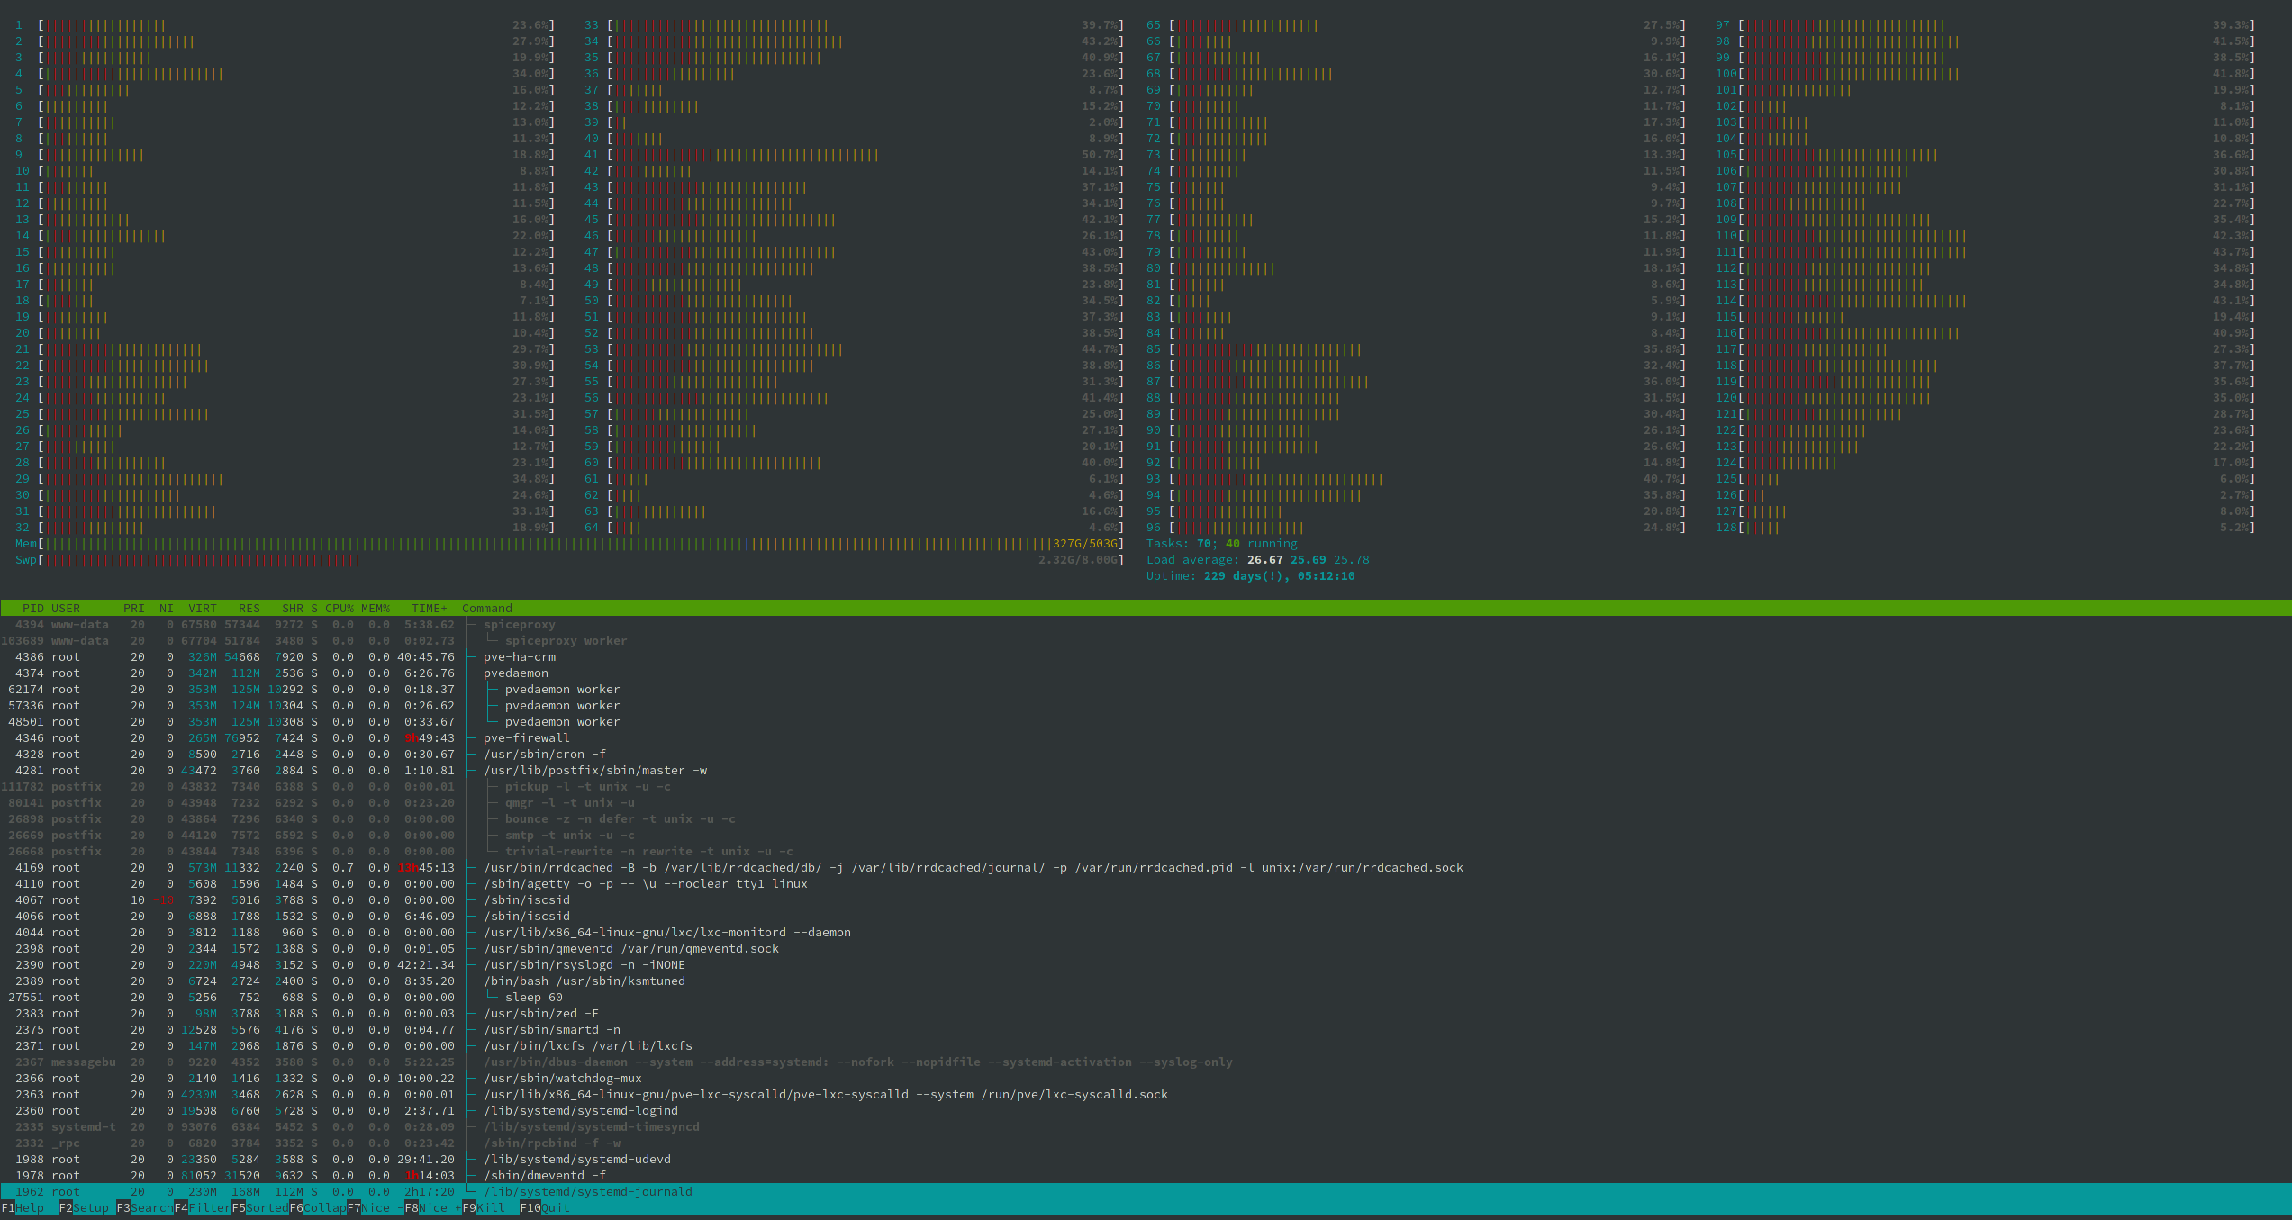Select the pvedaemon parent process row
The image size is (2292, 1220).
[x=515, y=673]
